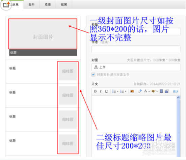This screenshot has height=160, width=186.
Task: Insert a video using the film icon
Action: pyautogui.click(x=161, y=91)
